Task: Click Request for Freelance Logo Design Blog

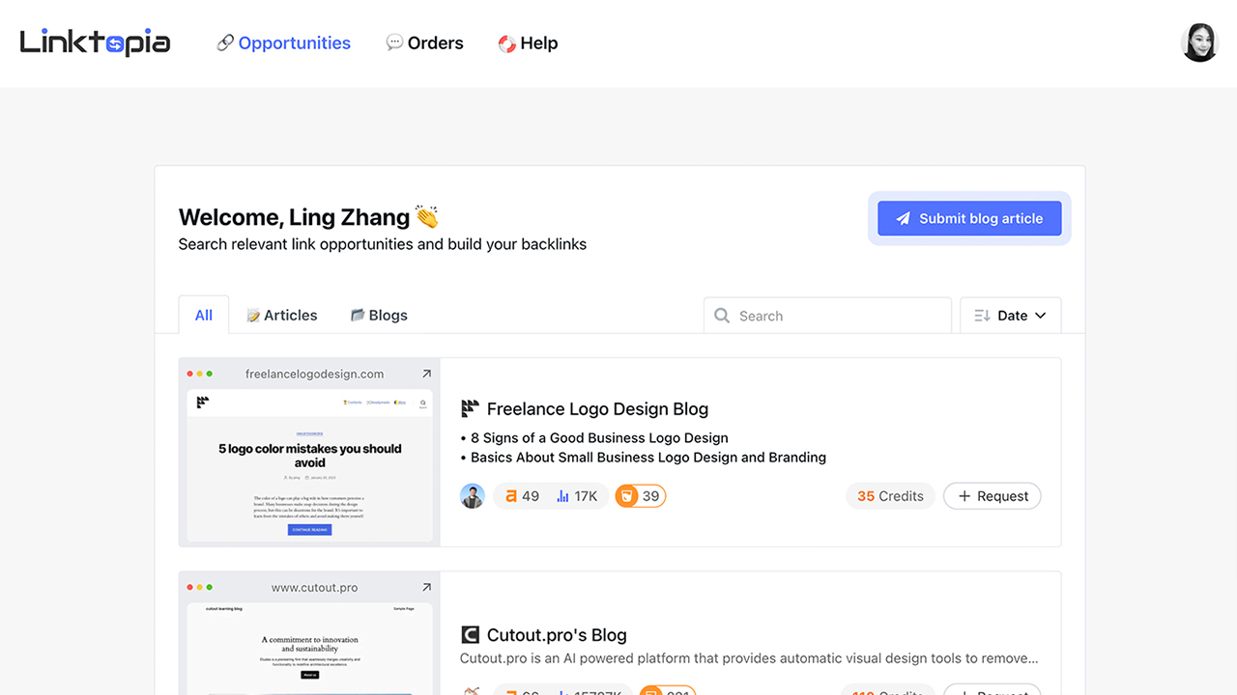Action: click(992, 496)
